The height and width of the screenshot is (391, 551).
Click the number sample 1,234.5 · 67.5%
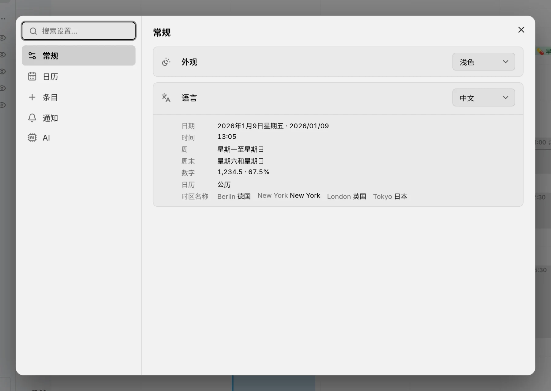click(x=243, y=172)
